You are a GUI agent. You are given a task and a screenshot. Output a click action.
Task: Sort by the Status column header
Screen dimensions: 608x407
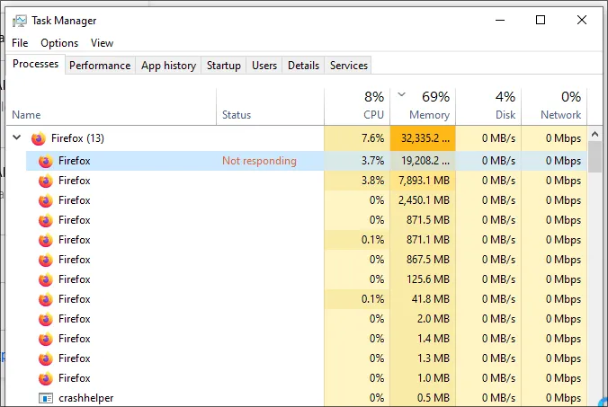pyautogui.click(x=270, y=107)
